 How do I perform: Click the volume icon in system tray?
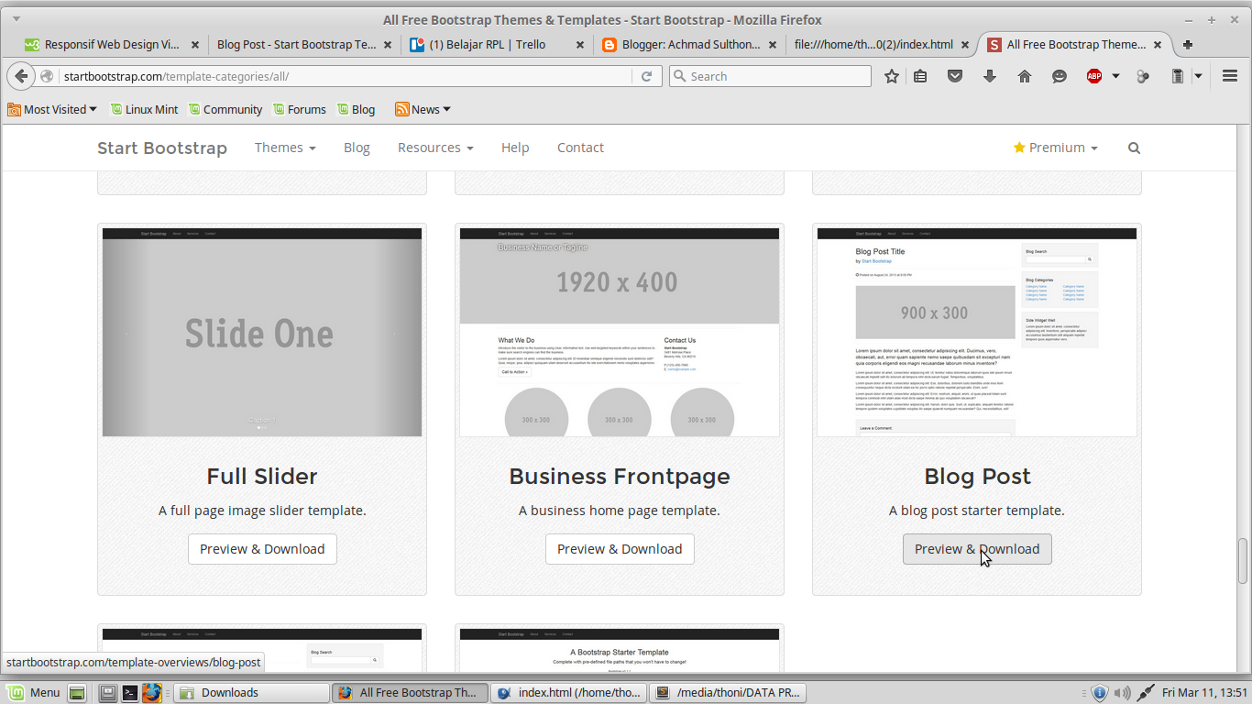pos(1123,692)
